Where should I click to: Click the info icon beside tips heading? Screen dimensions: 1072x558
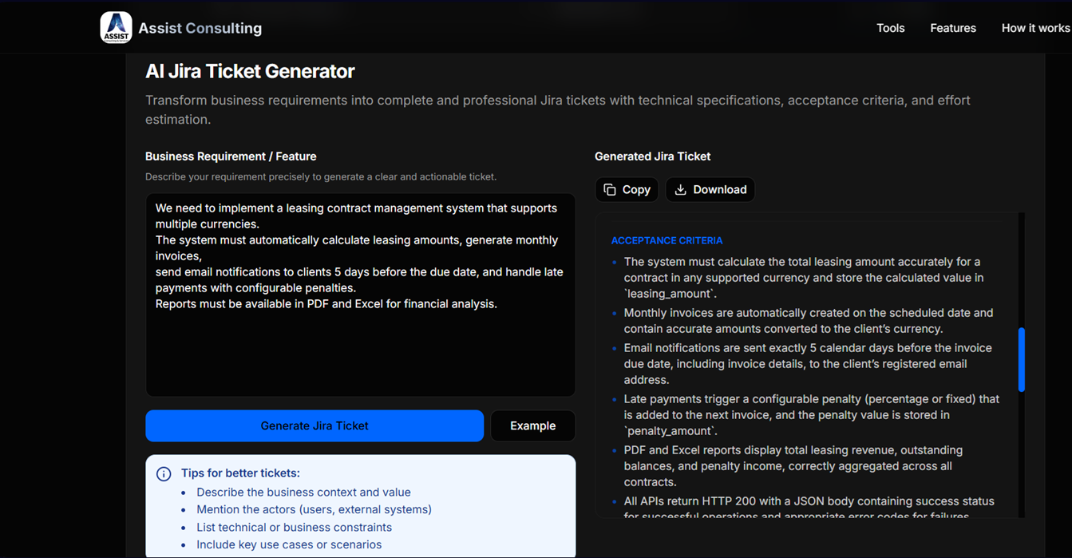click(x=164, y=474)
